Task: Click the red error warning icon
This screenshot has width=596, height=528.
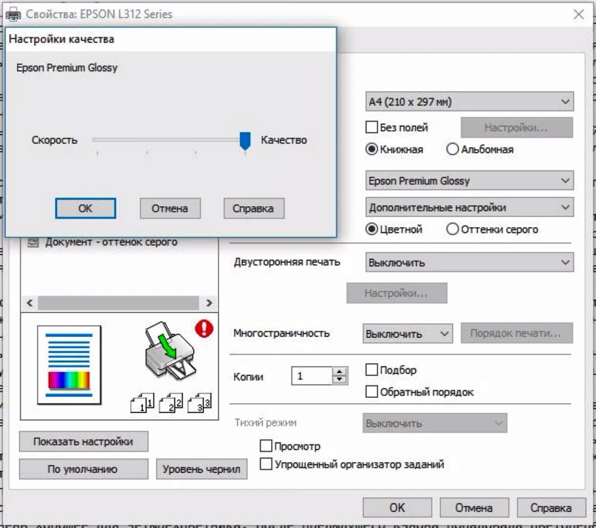Action: (x=204, y=328)
